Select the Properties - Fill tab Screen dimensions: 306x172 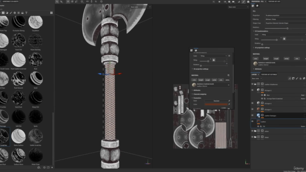coord(258,1)
